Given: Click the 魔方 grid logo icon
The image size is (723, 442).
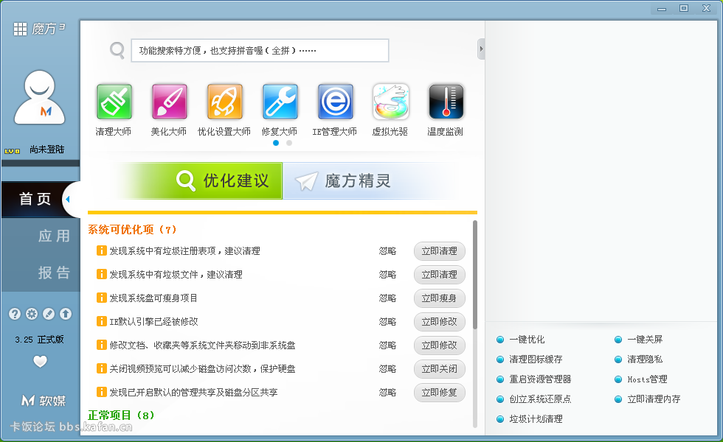Looking at the screenshot, I should pos(20,29).
